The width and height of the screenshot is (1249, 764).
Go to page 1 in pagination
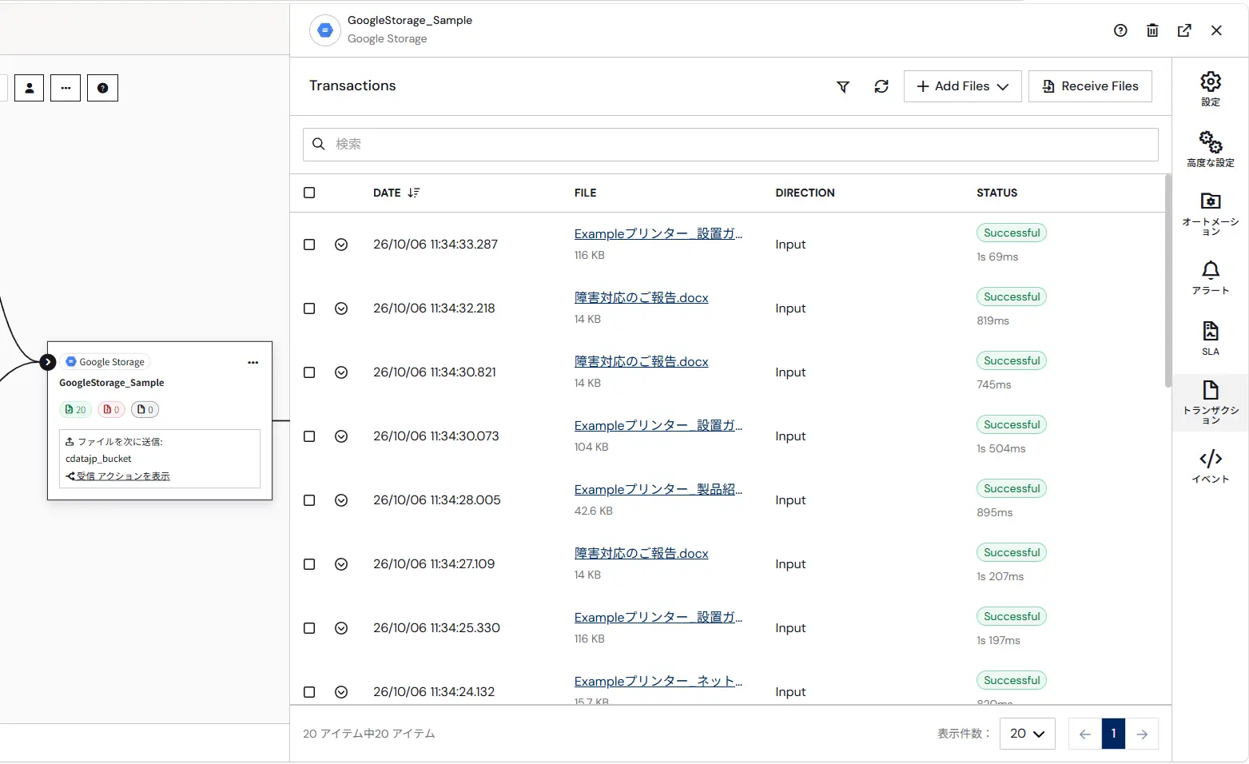pyautogui.click(x=1113, y=734)
